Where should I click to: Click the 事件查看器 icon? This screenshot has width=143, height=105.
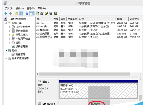(13, 31)
